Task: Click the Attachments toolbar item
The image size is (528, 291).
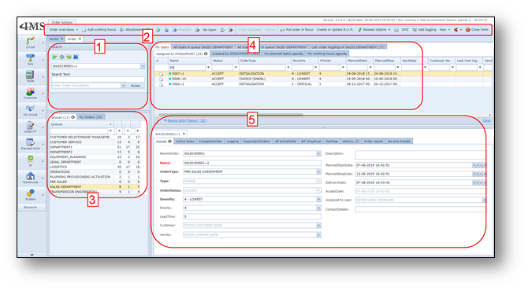Action: click(x=135, y=30)
